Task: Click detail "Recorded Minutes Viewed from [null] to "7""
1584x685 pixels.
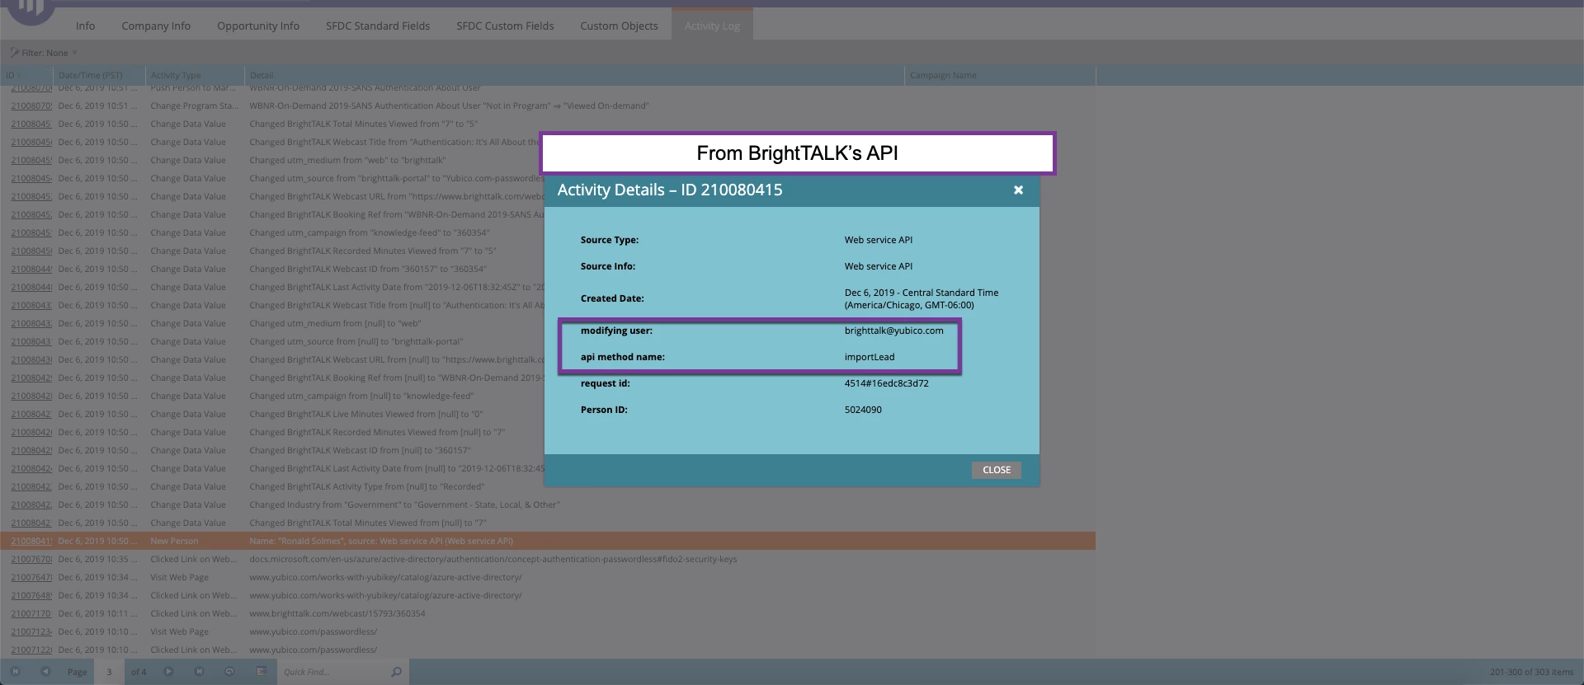Action: pos(377,432)
